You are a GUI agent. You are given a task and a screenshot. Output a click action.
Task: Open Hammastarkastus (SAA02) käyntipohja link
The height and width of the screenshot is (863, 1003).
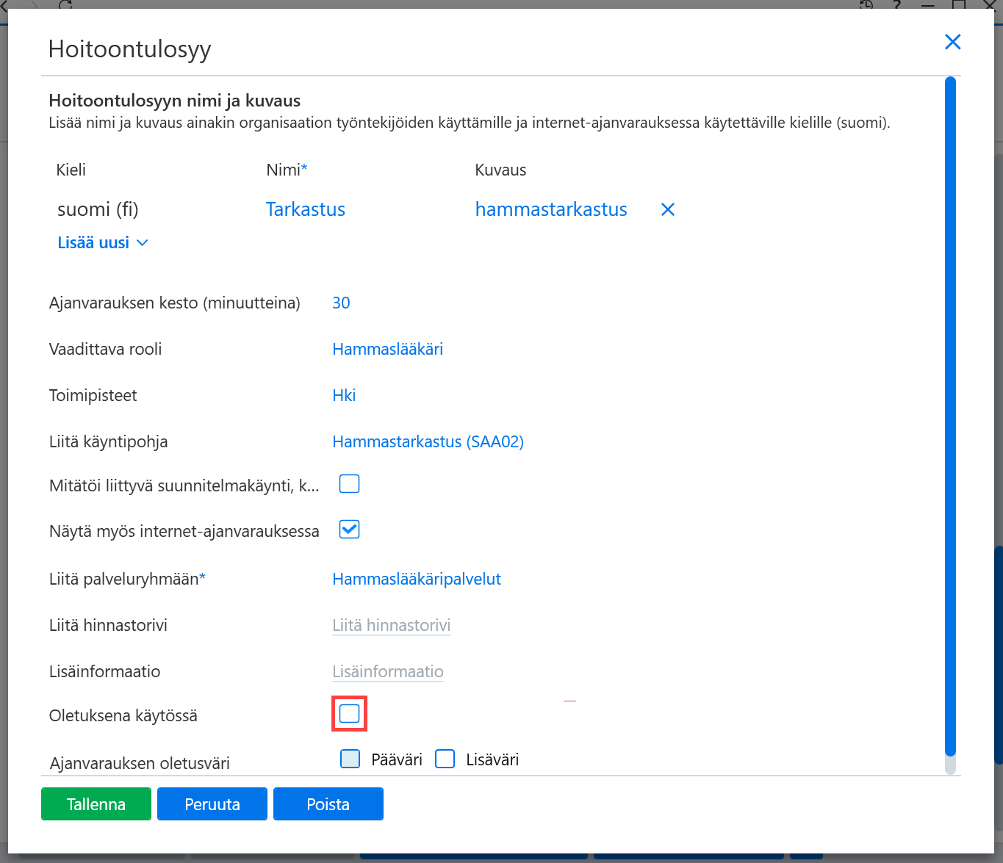point(428,441)
